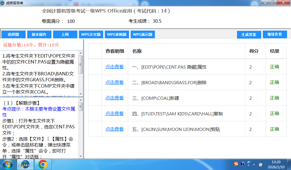
Task: Click 正确 result in the GRASS.FOR row
Action: (x=275, y=82)
